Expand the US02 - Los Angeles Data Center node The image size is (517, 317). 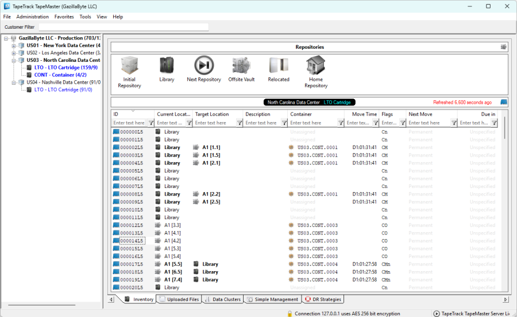point(14,53)
